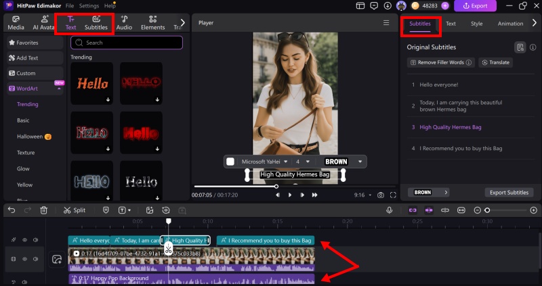Click the AI image enhance icon in timeline toolbar
Viewport: 542px width, 286px height.
[149, 210]
